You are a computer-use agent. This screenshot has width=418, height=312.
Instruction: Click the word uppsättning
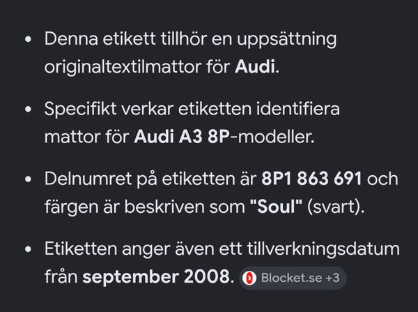287,40
